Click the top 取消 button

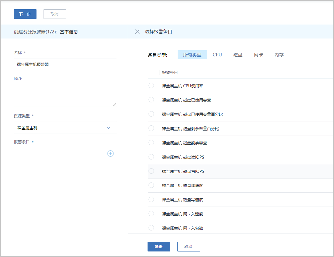tap(55, 14)
